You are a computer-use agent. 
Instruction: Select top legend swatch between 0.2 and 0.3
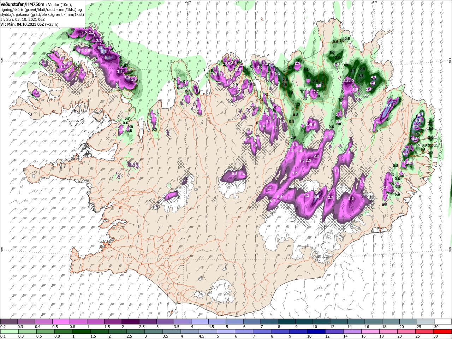click(9, 322)
